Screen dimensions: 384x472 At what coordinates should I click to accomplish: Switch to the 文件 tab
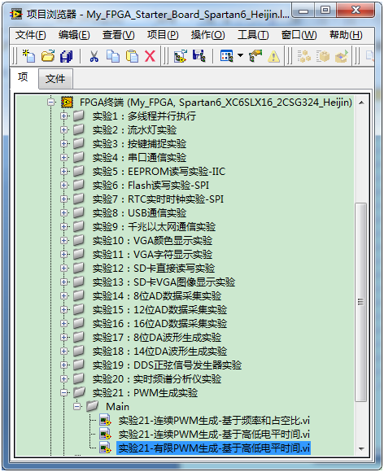tap(55, 79)
